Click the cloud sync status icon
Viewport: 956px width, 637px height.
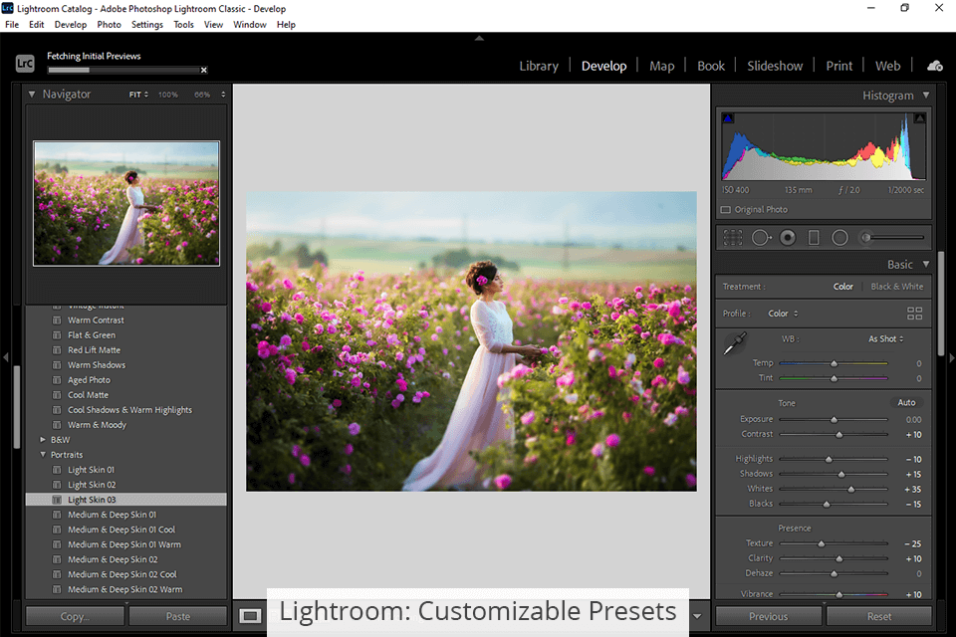coord(935,66)
